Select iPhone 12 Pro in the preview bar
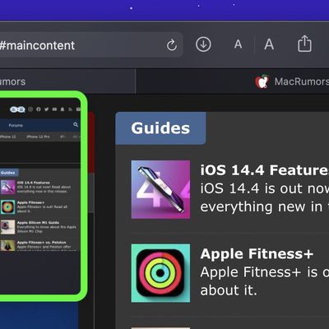The image size is (329, 329). click(x=38, y=137)
